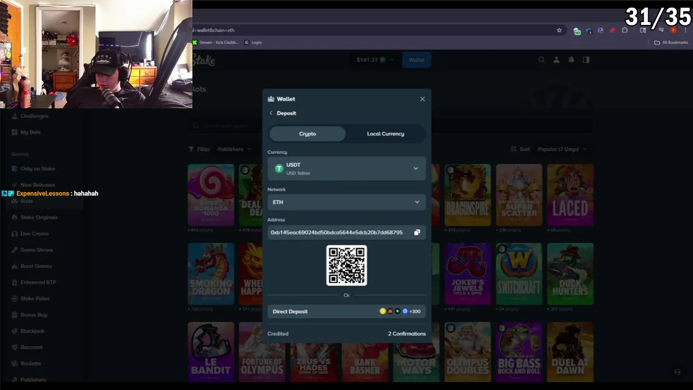Open the All Bookmarks folder
693x390 pixels.
point(671,42)
